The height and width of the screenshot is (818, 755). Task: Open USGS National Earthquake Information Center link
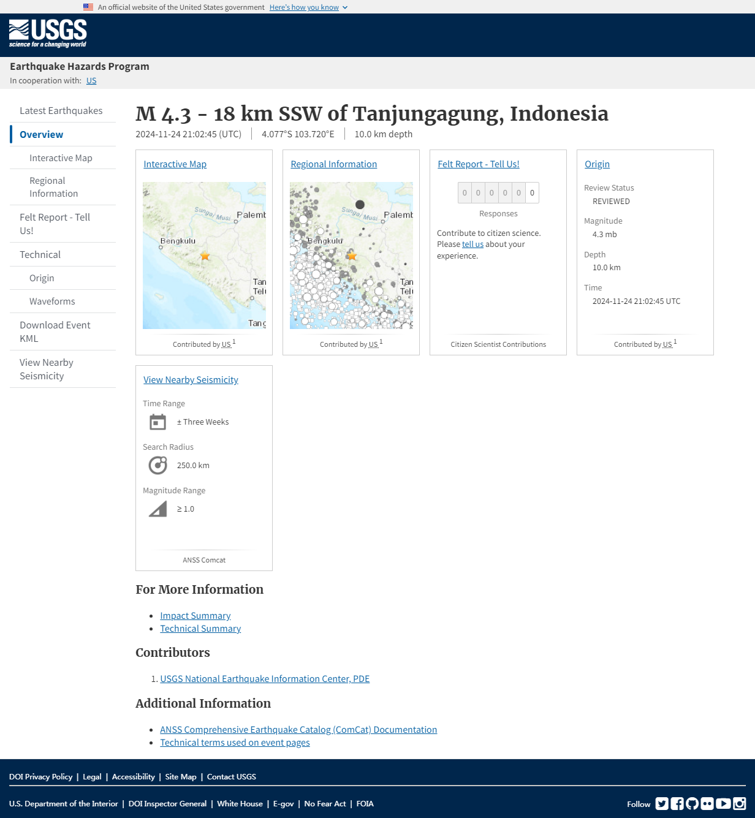(265, 679)
